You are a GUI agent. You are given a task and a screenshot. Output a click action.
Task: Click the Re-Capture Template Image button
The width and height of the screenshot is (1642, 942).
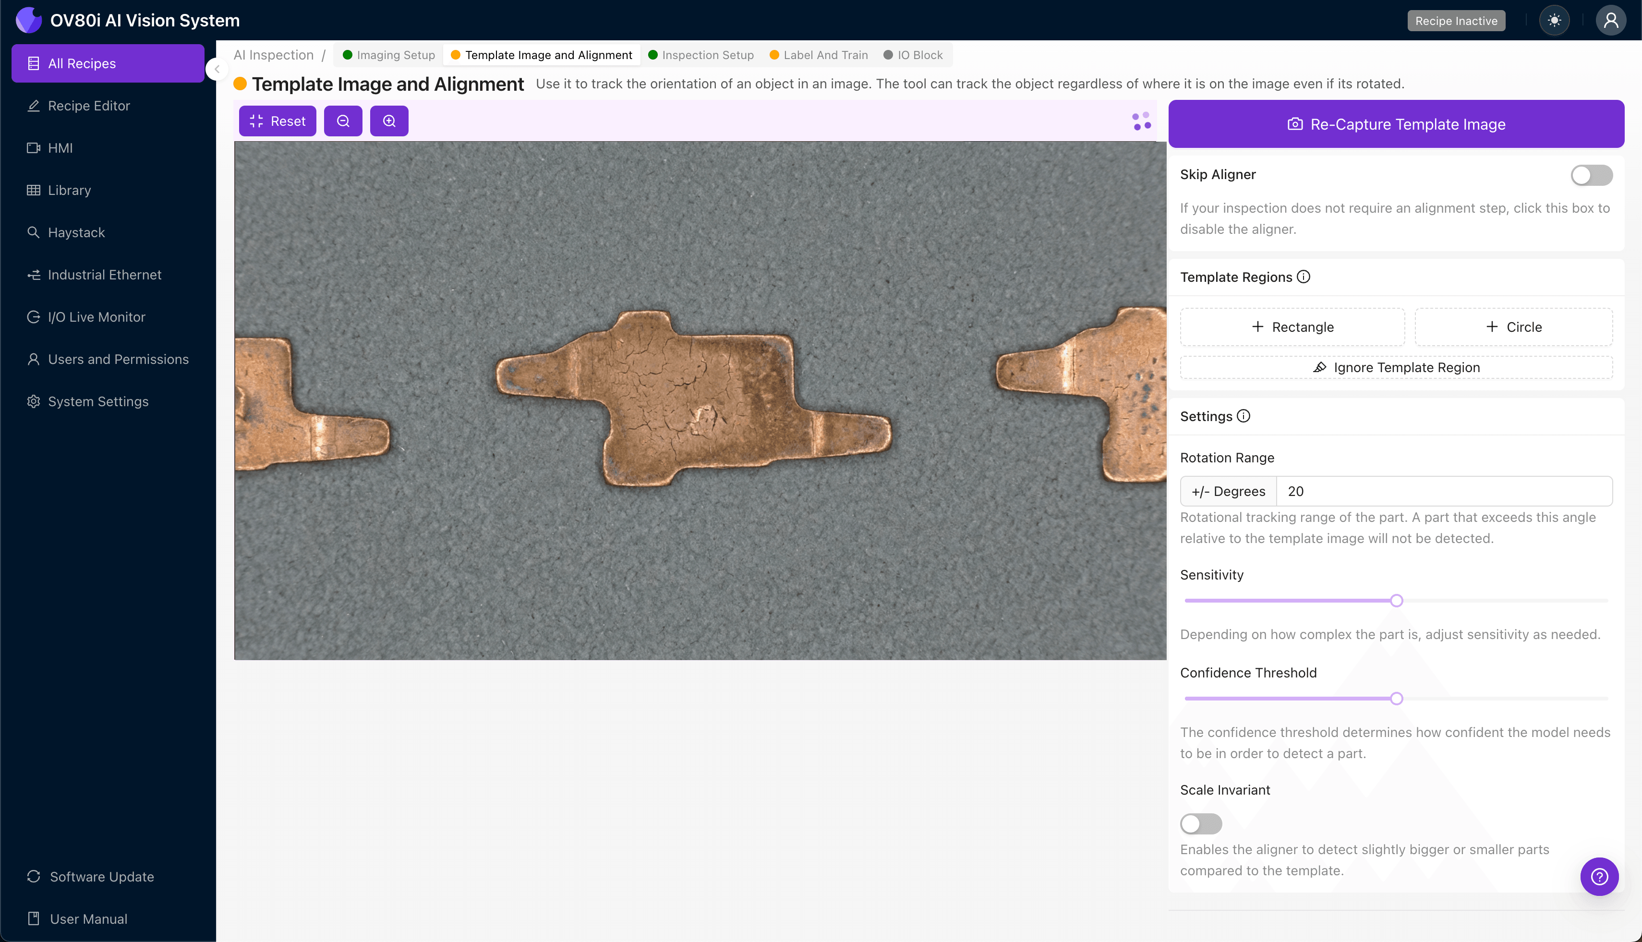pos(1395,123)
